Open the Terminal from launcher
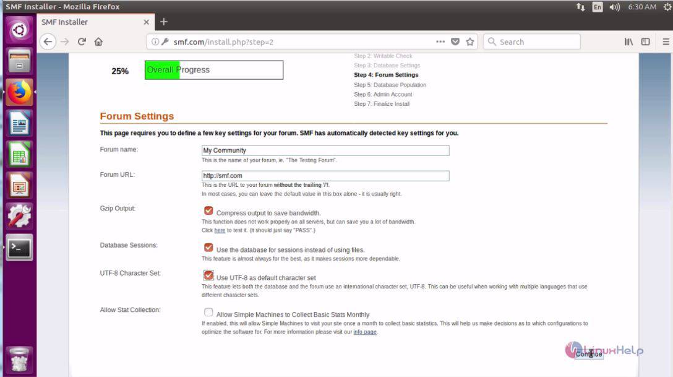 click(x=19, y=248)
